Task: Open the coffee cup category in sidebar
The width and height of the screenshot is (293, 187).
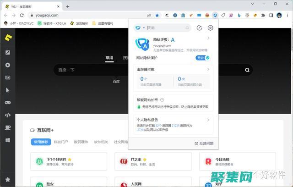Action: (x=8, y=127)
